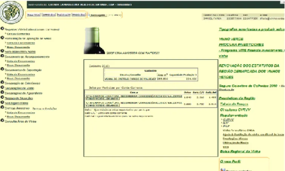The image size is (285, 171).
Task: Click the envelope icon next to mensagem
Action: point(89,15)
